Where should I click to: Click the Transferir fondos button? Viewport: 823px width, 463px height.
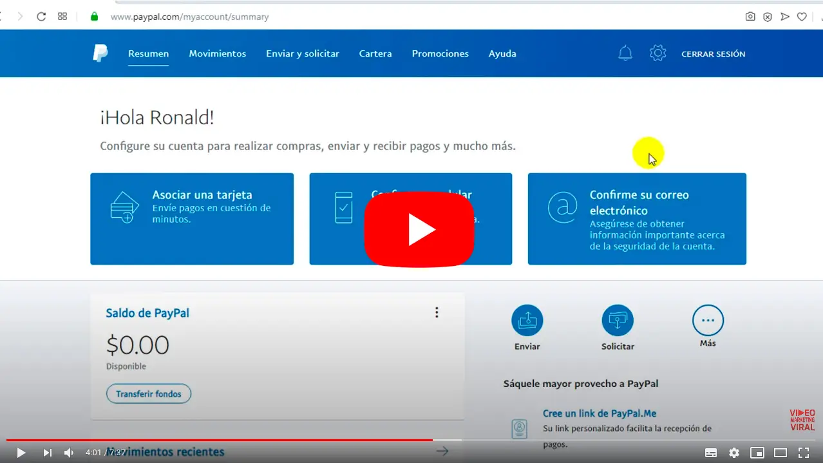(x=149, y=393)
